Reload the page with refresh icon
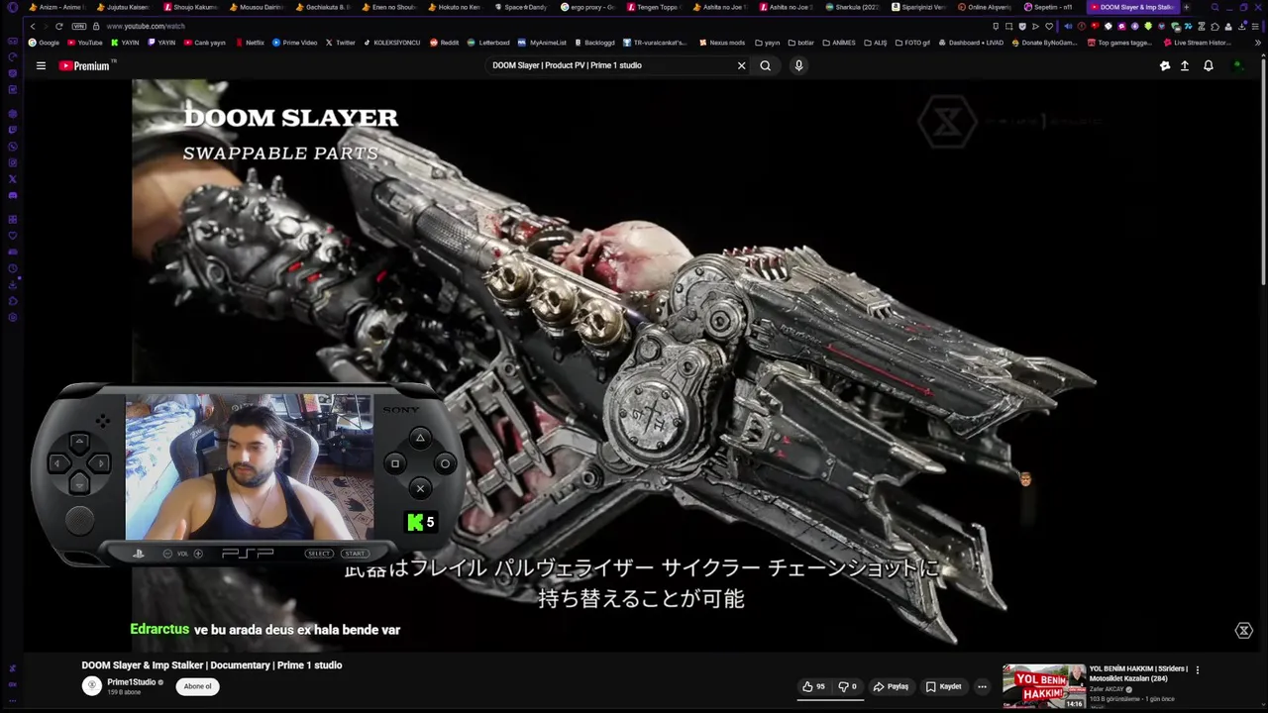The image size is (1268, 713). pyautogui.click(x=58, y=26)
